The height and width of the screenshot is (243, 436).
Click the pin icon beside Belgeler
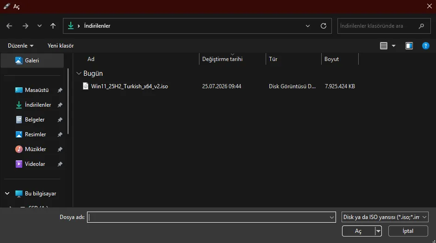(60, 120)
